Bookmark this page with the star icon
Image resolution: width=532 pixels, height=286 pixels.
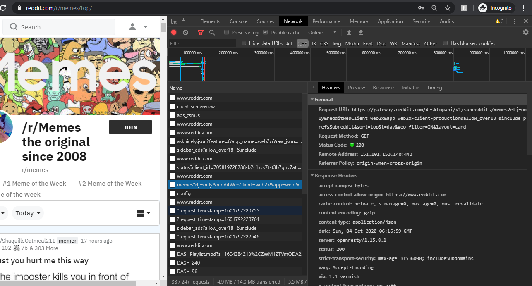(x=447, y=8)
